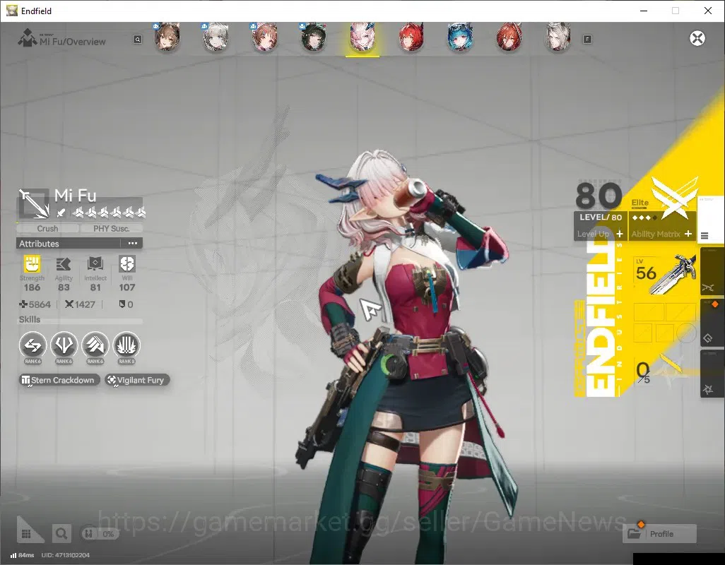The width and height of the screenshot is (725, 565).
Task: Open the level 56 greatsword weapon slot
Action: (x=665, y=273)
